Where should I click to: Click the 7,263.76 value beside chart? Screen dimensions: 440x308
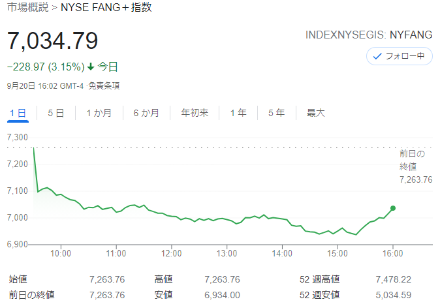click(416, 179)
